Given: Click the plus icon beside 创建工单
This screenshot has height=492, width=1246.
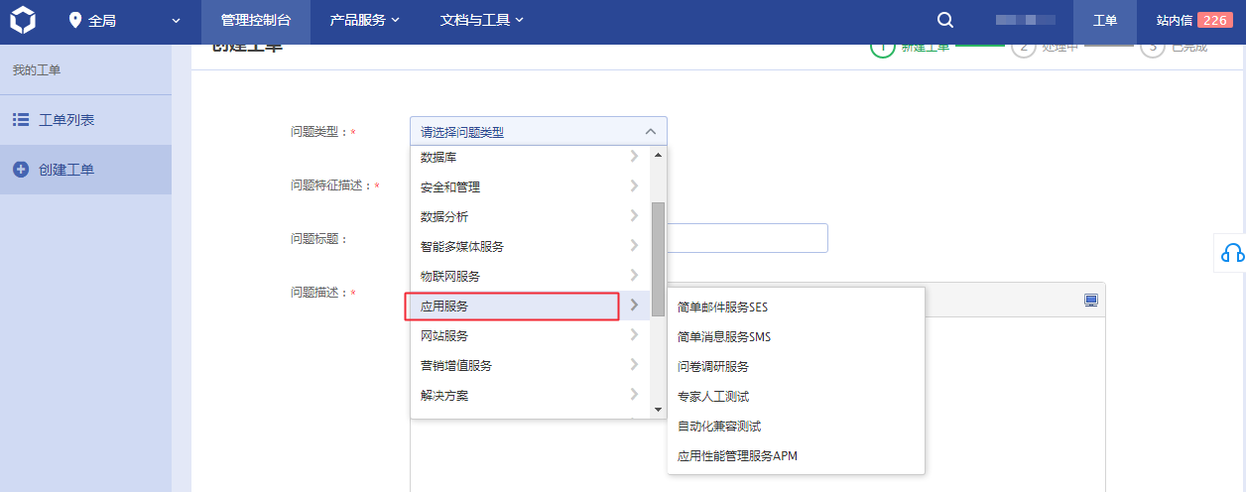Looking at the screenshot, I should point(21,170).
